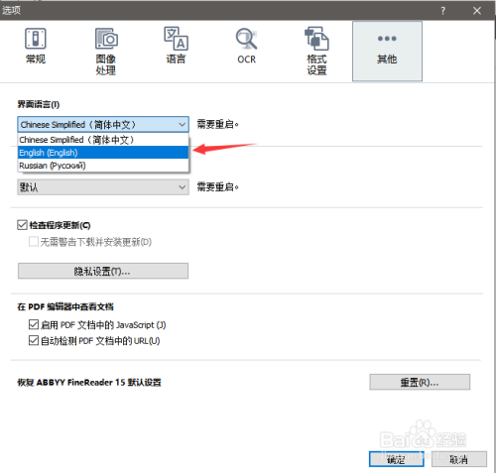Toggle 检查程序更新 checkbox

coord(22,225)
